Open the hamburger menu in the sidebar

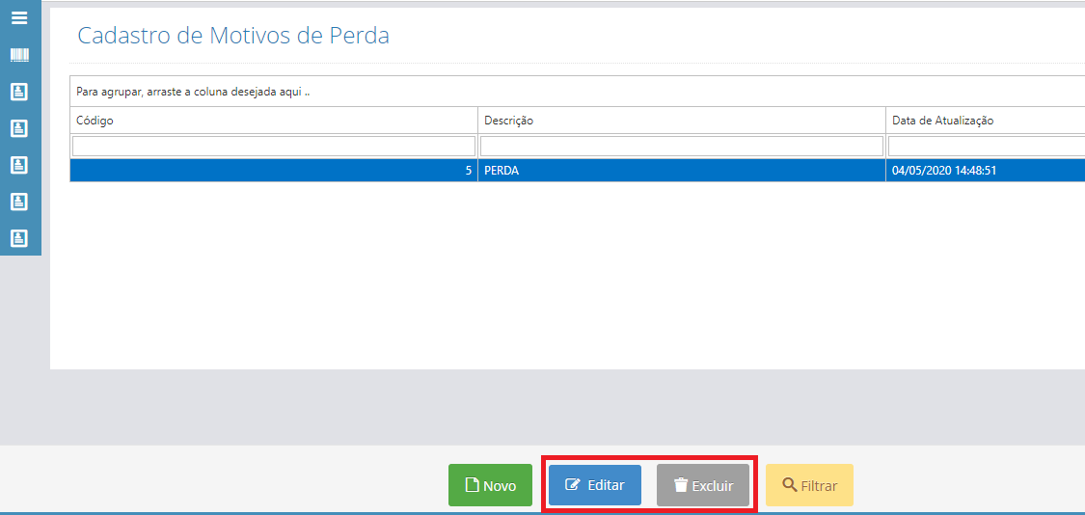[19, 18]
